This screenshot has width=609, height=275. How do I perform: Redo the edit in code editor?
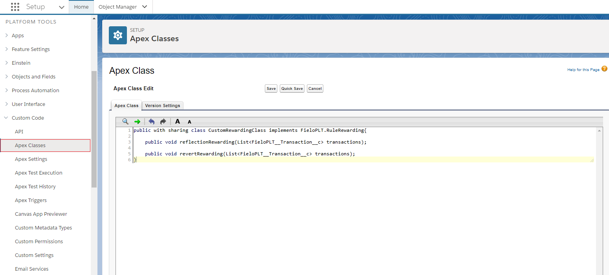pos(163,122)
